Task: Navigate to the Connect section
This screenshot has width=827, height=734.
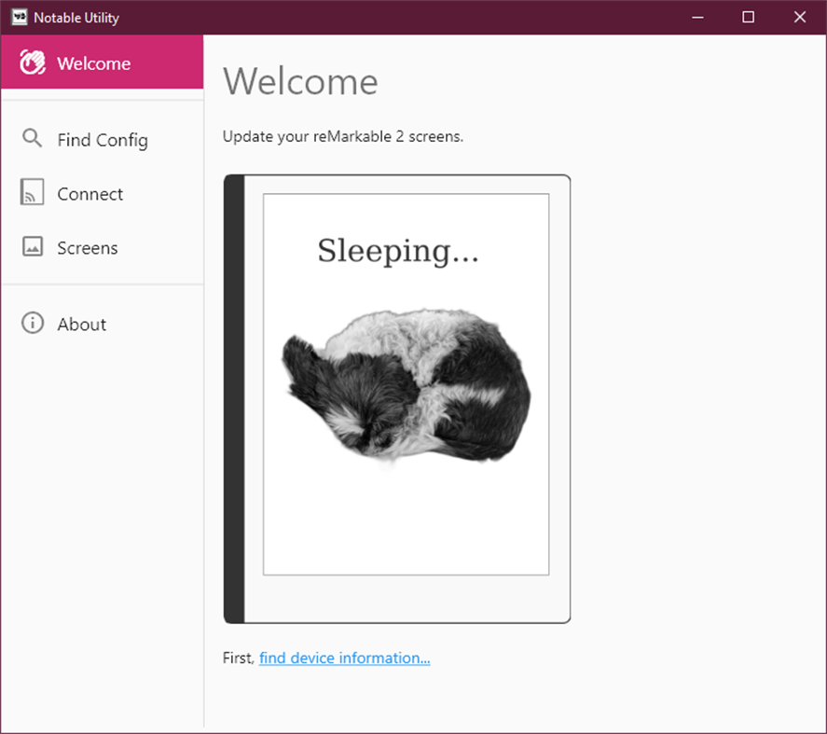Action: coord(90,193)
